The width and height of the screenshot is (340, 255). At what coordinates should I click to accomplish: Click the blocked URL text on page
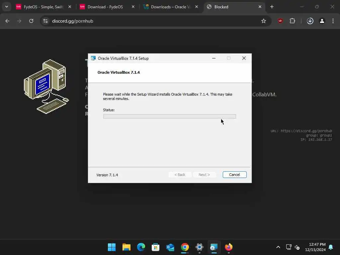[301, 131]
